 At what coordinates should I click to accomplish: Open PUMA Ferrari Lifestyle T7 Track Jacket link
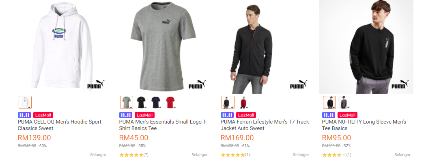[265, 125]
